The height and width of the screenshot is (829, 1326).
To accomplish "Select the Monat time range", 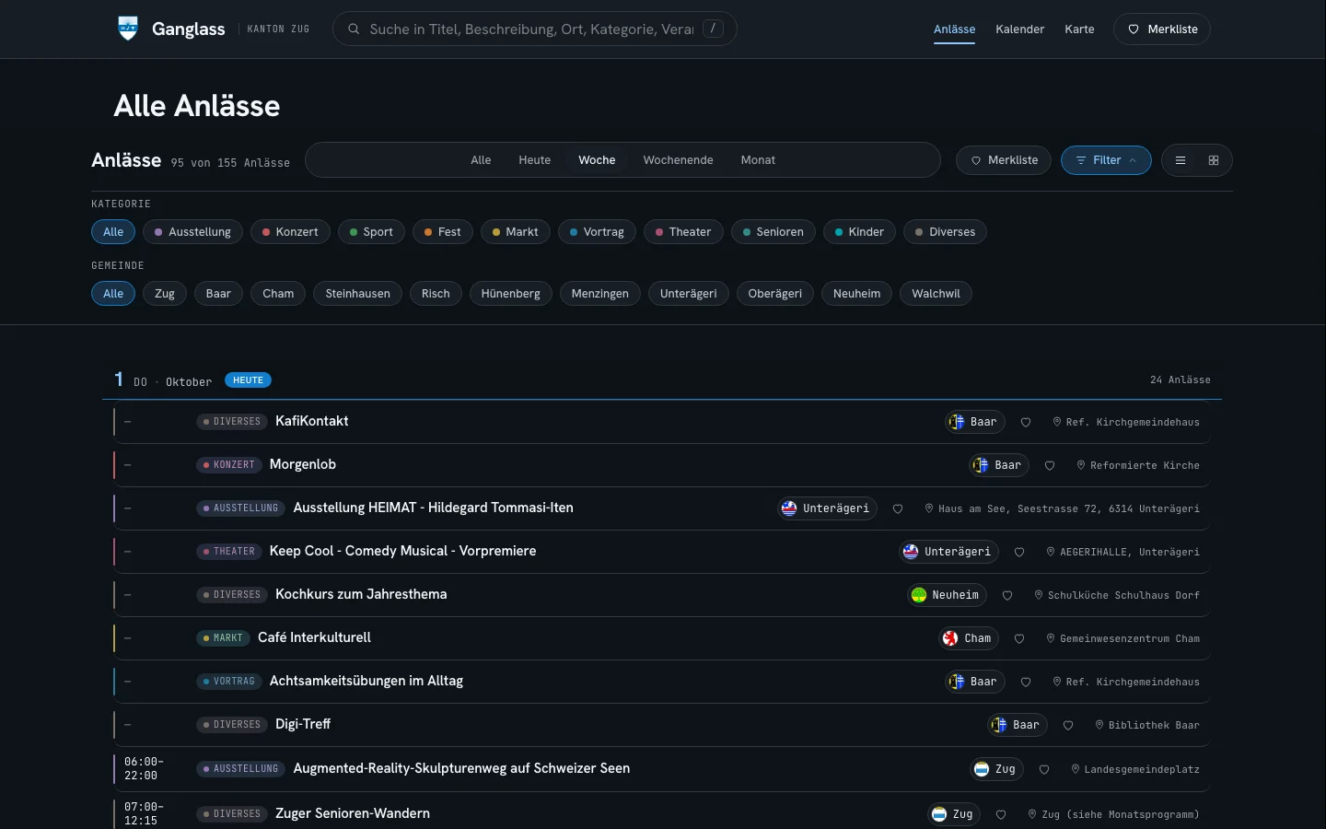I will click(x=758, y=160).
